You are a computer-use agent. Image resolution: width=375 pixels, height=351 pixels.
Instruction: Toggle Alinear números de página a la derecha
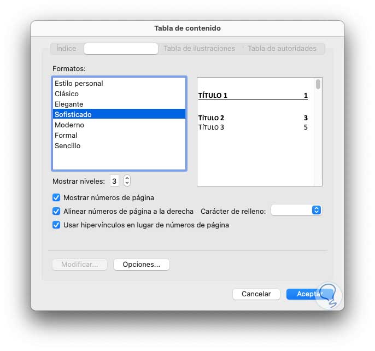pyautogui.click(x=56, y=212)
